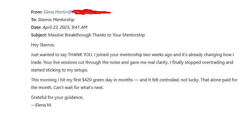Click the 'To:' field label

click(x=34, y=20)
